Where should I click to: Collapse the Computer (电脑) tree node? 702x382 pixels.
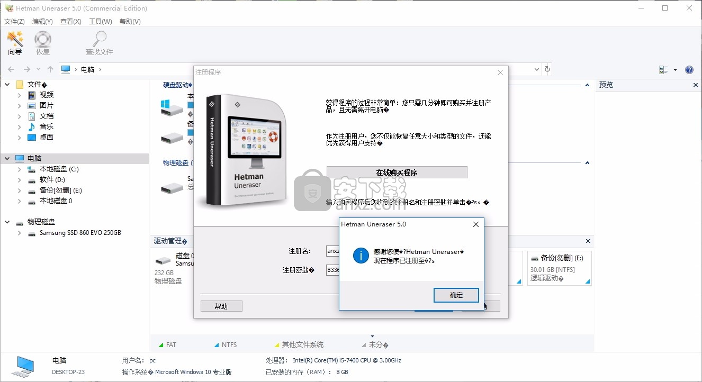pos(7,158)
